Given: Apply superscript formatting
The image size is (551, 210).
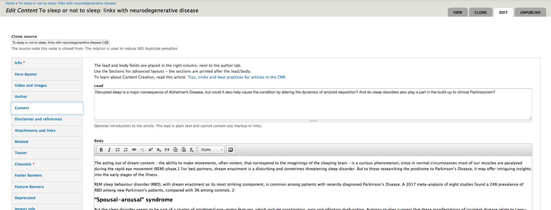Looking at the screenshot, I should 151,150.
